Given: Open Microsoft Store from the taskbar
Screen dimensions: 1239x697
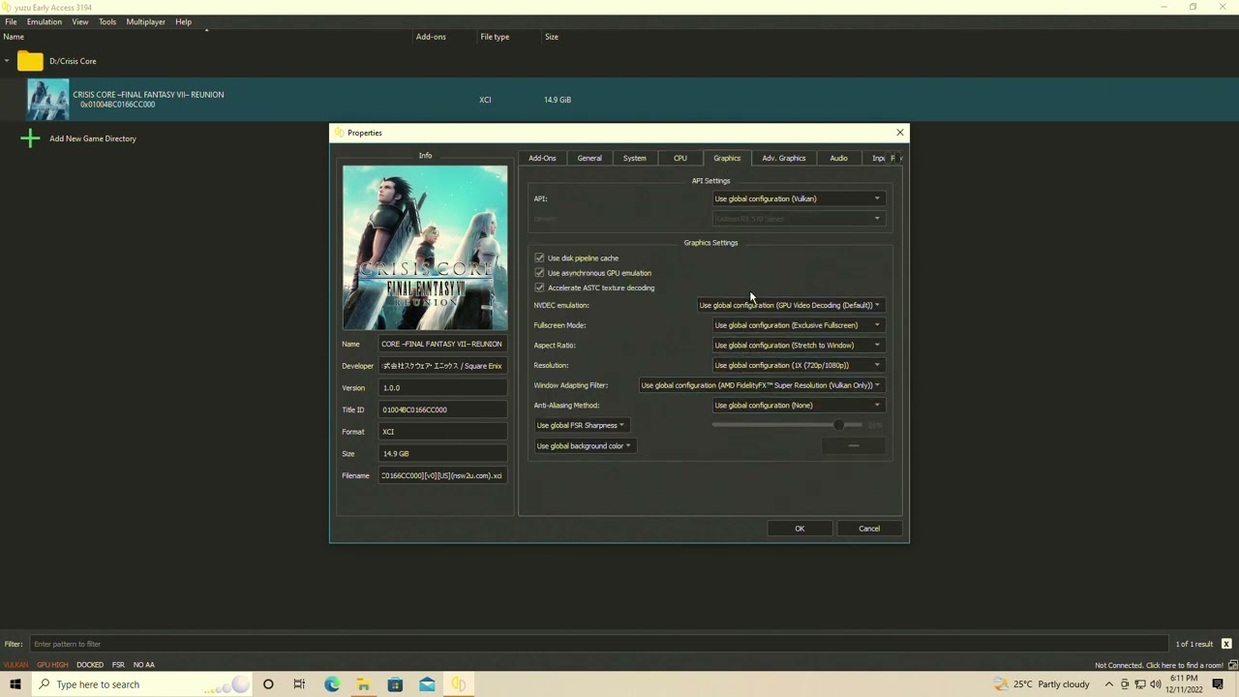Looking at the screenshot, I should (x=395, y=684).
